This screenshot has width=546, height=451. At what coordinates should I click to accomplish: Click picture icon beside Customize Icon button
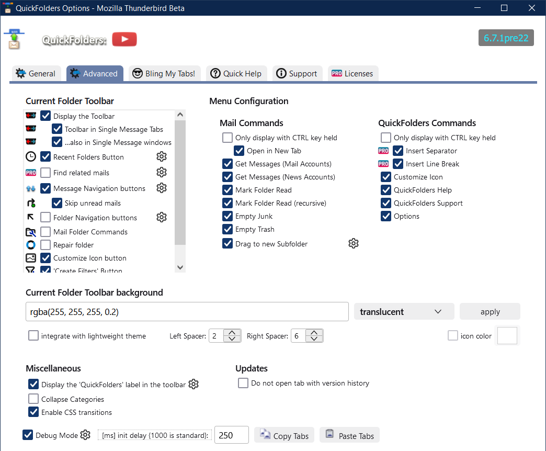[x=31, y=258]
